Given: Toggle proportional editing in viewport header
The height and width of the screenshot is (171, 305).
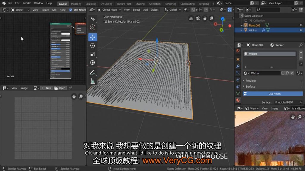Looking at the screenshot, I should pos(206,9).
